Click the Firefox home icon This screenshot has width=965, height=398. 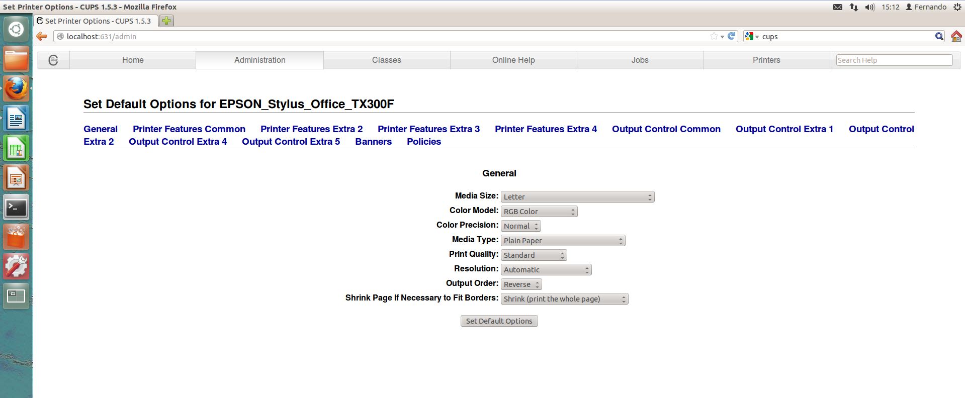coord(956,36)
